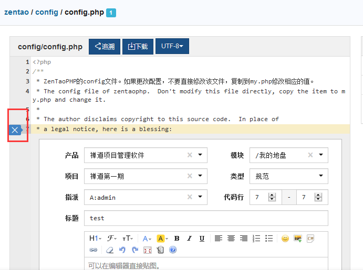363x270 pixels.
Task: Focus the 标题 title input field
Action: tap(206, 218)
